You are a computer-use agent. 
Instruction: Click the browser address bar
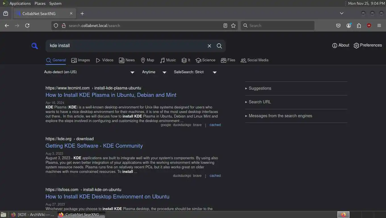click(145, 26)
